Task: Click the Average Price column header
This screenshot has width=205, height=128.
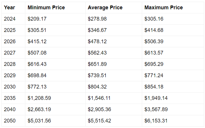Action: pos(114,8)
